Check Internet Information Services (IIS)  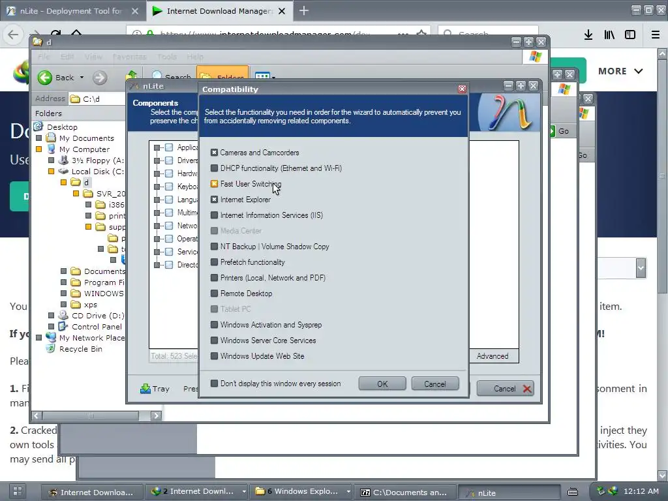(214, 215)
